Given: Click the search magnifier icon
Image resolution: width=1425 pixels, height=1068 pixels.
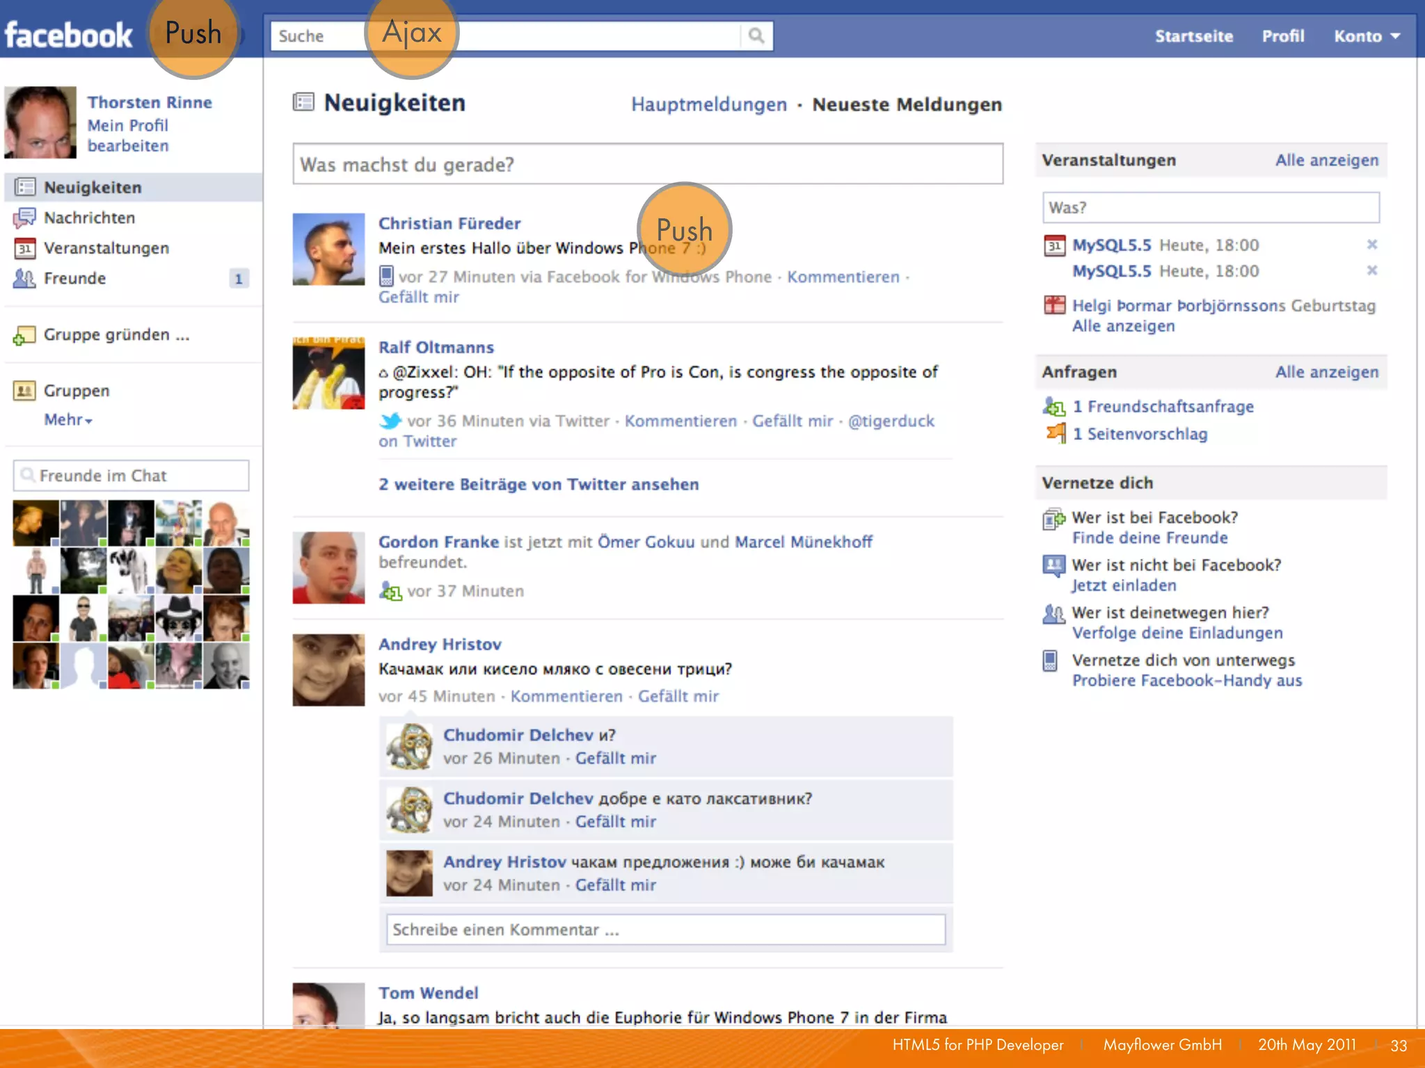Looking at the screenshot, I should tap(756, 35).
